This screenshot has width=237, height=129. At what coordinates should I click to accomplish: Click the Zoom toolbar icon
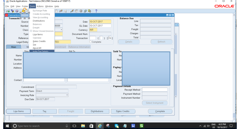point(76,11)
